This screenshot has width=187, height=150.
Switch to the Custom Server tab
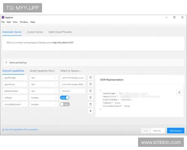(x=35, y=32)
